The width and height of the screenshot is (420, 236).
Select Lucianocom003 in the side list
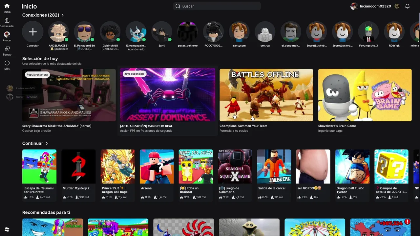(21, 88)
